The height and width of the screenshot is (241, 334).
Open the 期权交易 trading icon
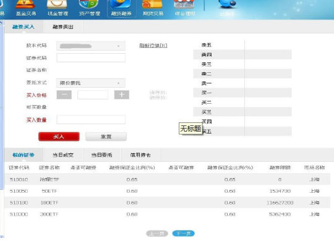tap(153, 8)
